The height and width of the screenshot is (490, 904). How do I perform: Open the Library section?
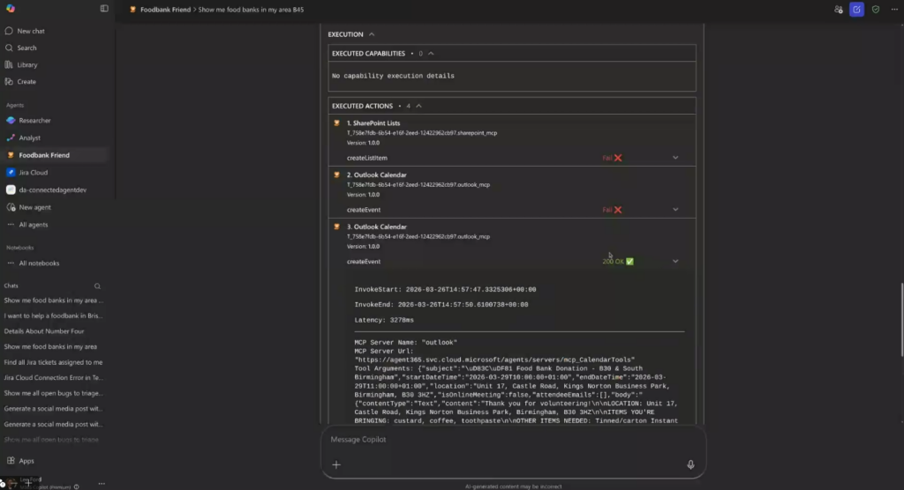point(27,65)
